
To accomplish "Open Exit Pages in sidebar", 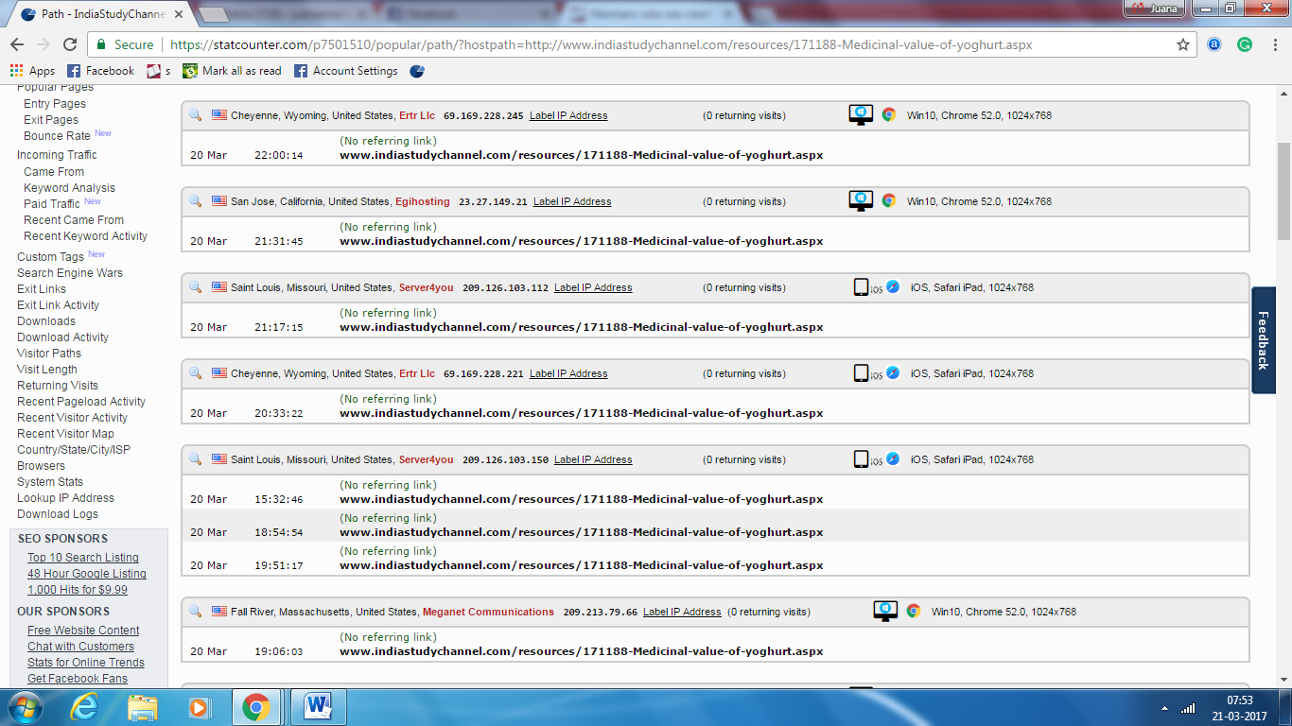I will [x=51, y=120].
